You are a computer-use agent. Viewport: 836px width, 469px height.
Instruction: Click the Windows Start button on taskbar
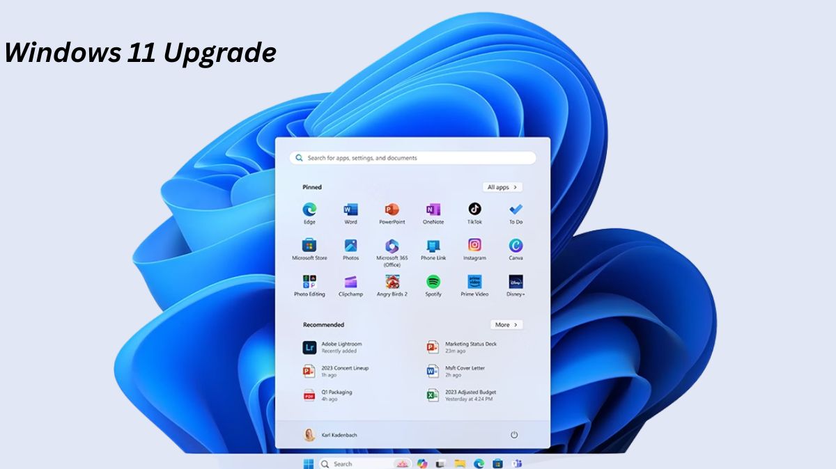coord(308,463)
